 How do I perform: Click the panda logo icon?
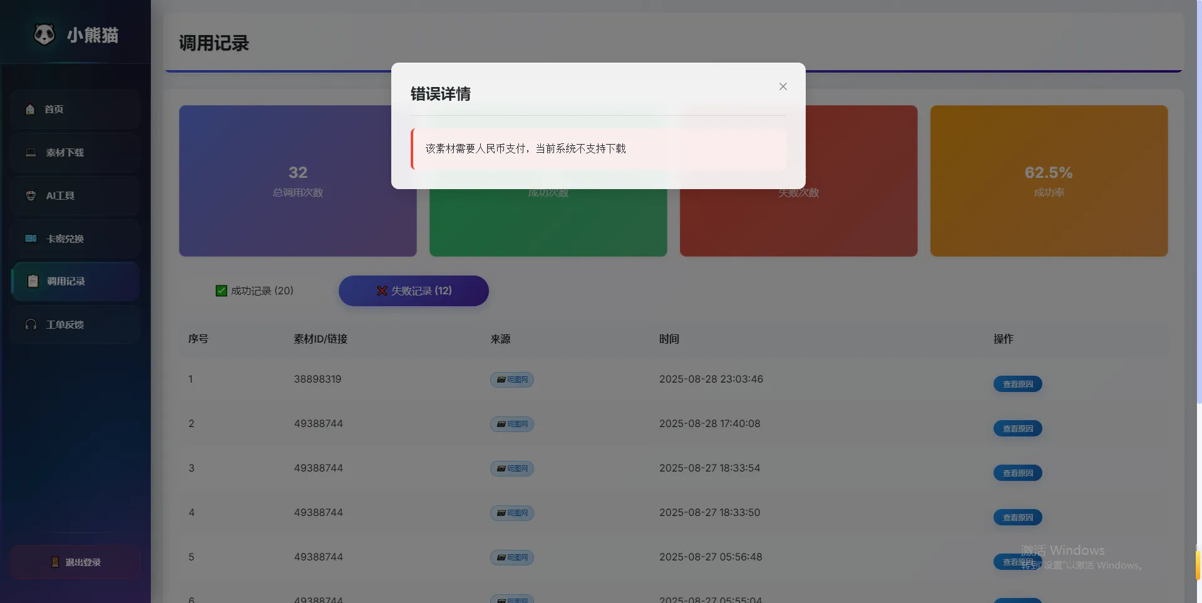click(44, 34)
